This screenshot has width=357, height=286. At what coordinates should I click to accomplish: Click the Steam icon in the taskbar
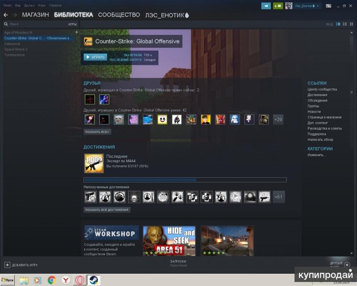point(94,280)
